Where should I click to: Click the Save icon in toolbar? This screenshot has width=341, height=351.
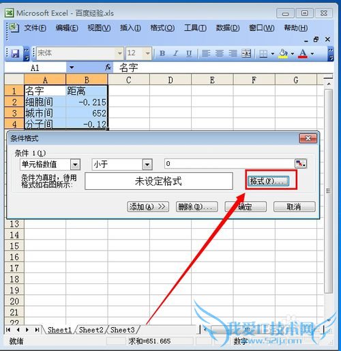[15, 54]
